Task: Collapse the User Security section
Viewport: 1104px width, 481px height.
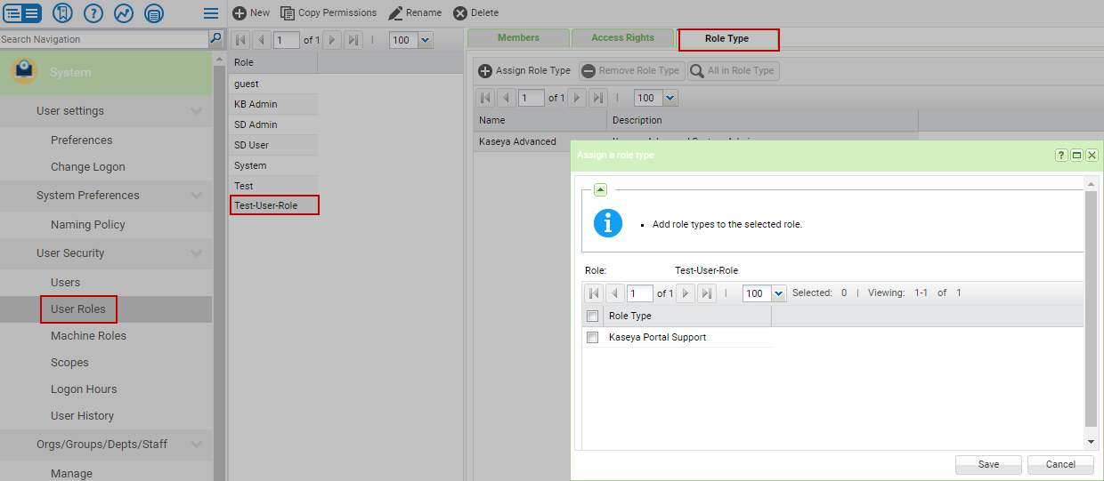Action: 196,253
